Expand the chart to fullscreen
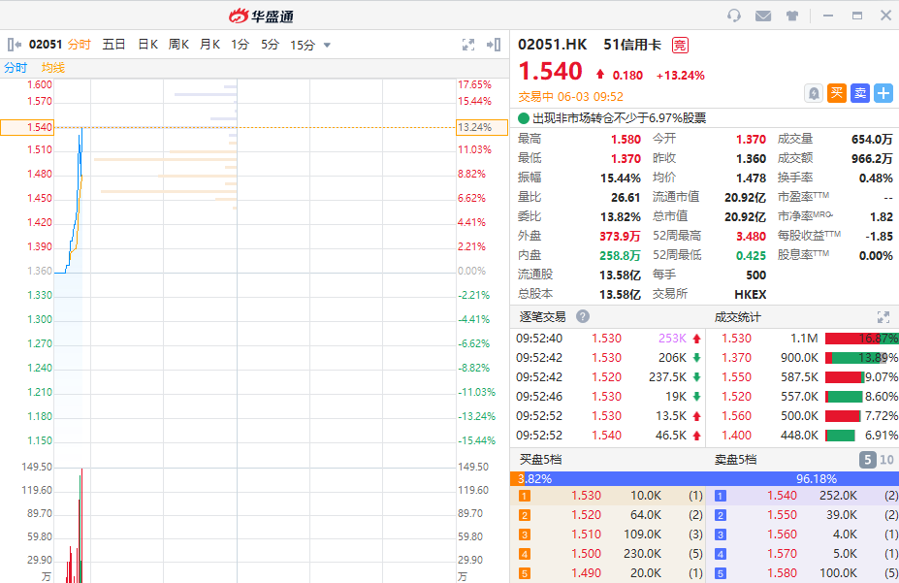The height and width of the screenshot is (583, 899). (x=468, y=45)
